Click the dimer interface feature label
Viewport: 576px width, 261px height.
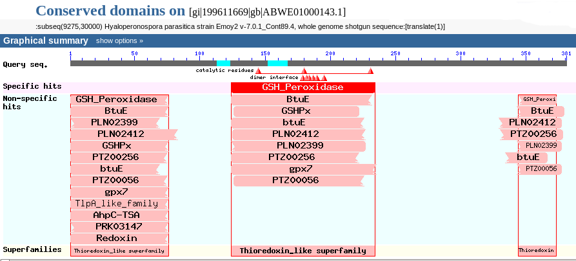pos(274,77)
